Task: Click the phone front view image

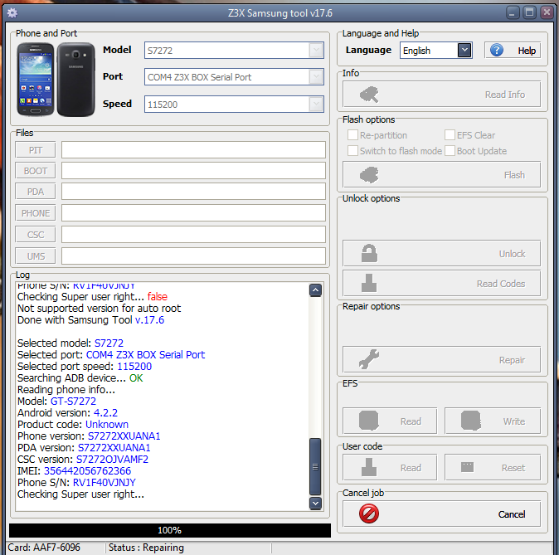Action: click(x=36, y=79)
